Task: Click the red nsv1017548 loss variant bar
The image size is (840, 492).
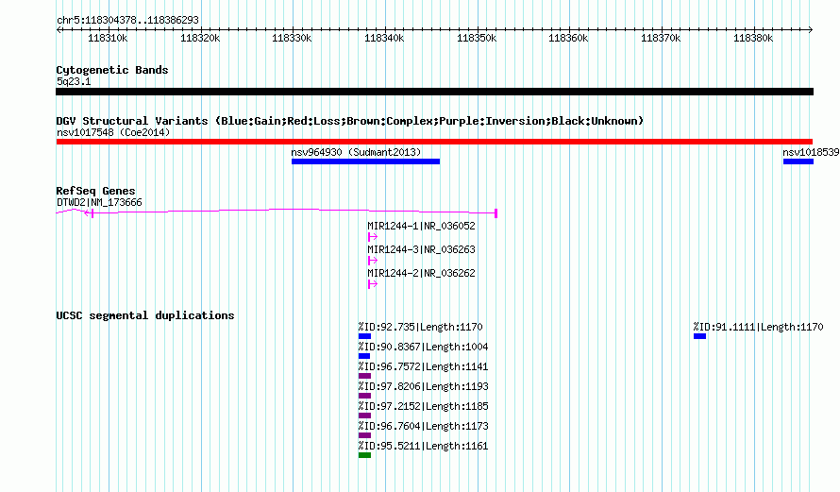Action: coord(434,142)
